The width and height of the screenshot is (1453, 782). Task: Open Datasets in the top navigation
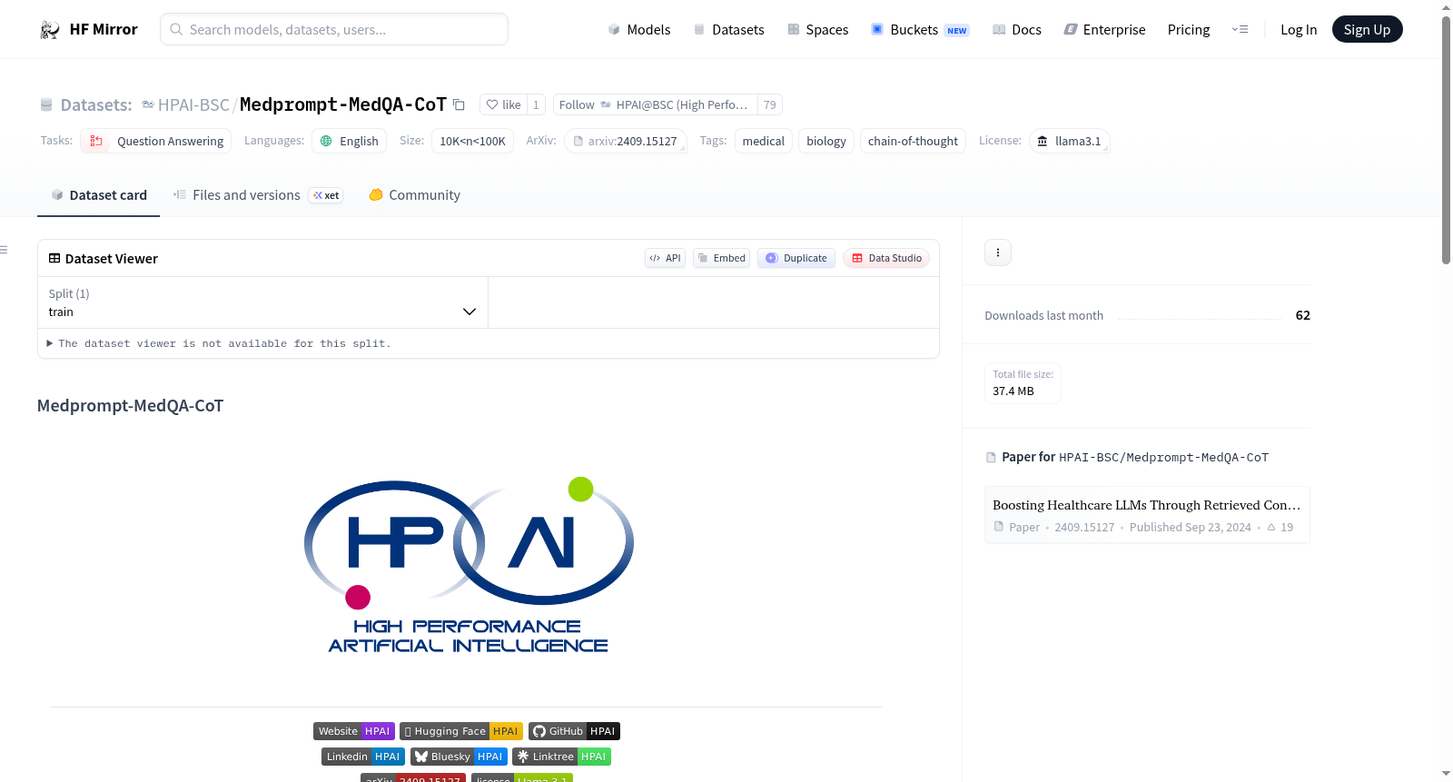tap(728, 30)
